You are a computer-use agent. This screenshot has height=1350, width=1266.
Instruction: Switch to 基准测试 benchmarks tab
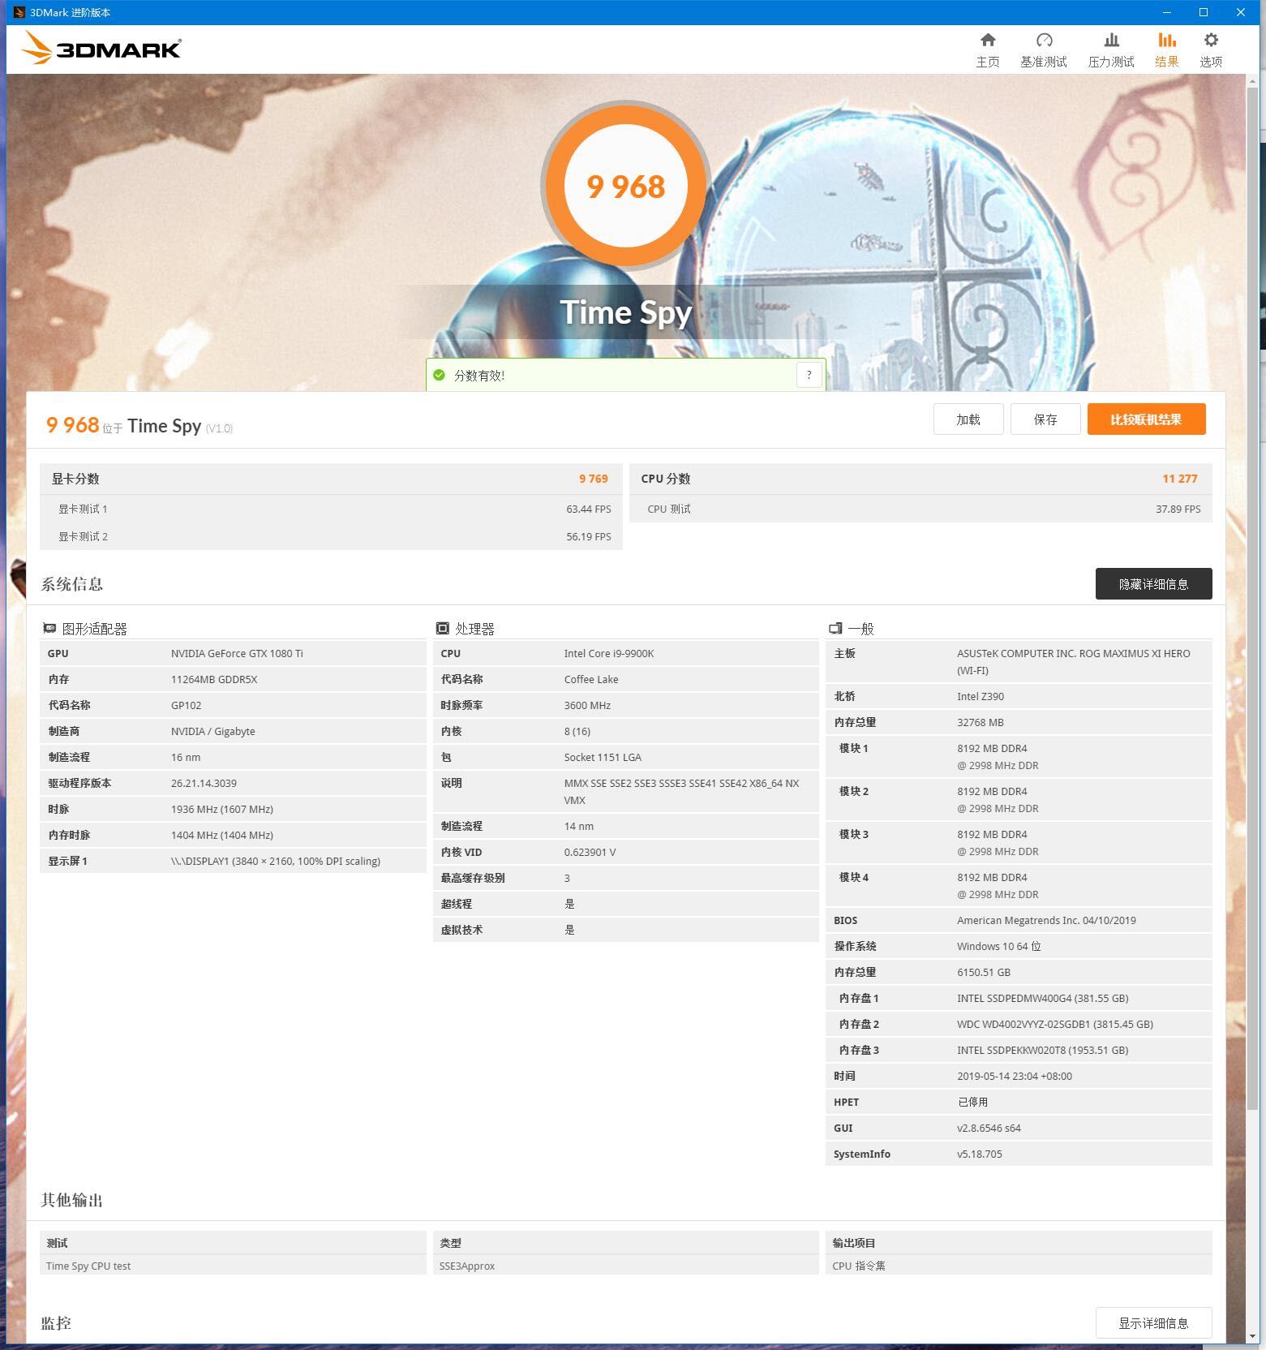[x=1043, y=49]
